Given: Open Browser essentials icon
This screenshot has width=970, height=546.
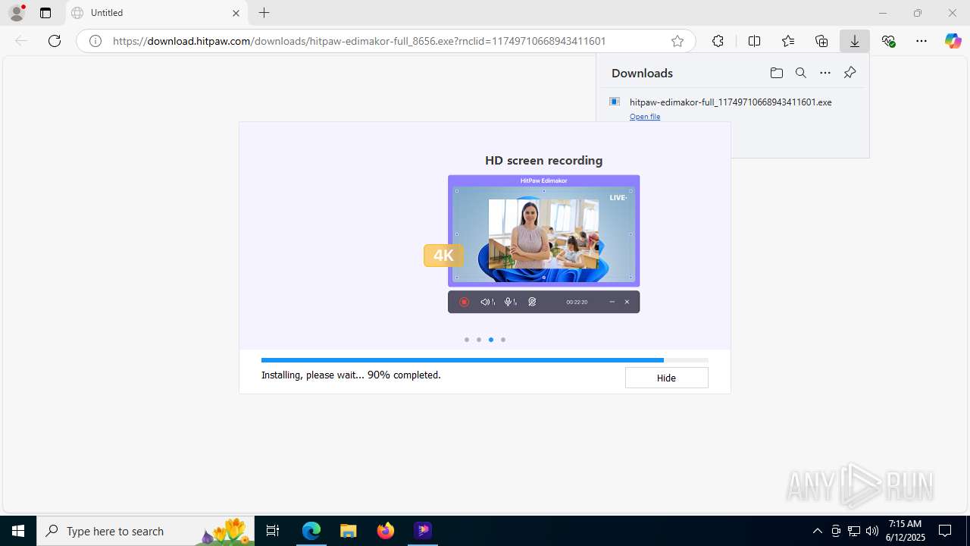Looking at the screenshot, I should pos(889,41).
